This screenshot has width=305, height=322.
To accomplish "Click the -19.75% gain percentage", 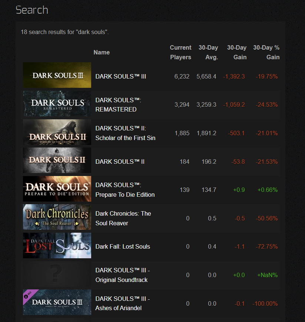I will pos(266,76).
